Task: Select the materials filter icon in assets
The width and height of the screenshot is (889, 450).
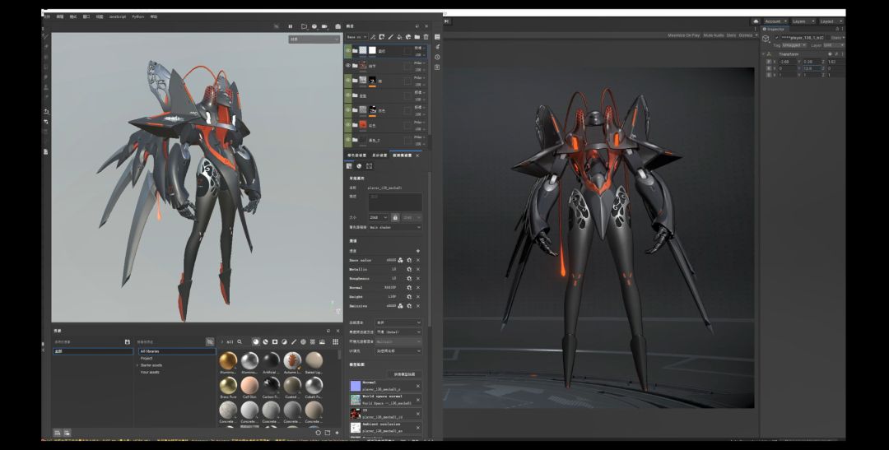Action: click(256, 341)
